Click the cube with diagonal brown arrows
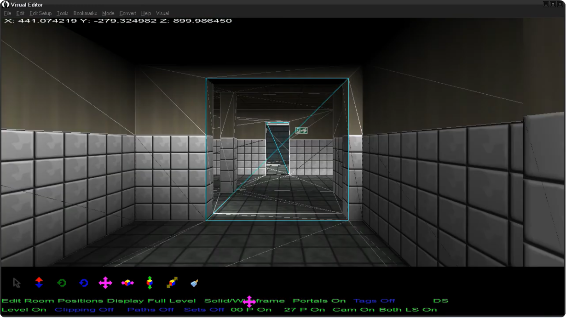The width and height of the screenshot is (566, 318). (172, 283)
